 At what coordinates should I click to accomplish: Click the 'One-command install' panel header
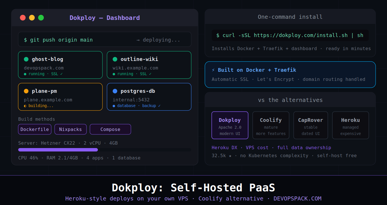[x=290, y=17]
